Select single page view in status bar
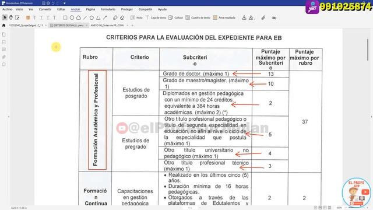Viewport: 373px width, 210px height. [x=315, y=208]
